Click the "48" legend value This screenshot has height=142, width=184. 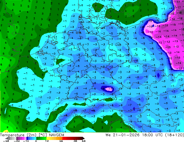[84, 141]
